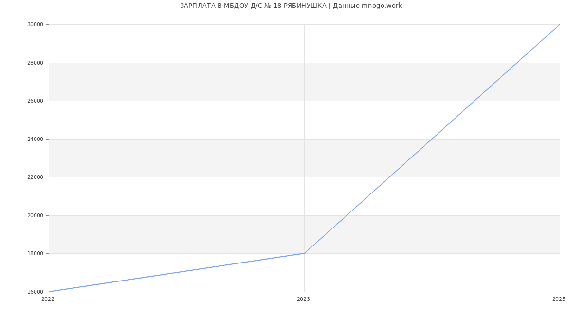This screenshot has width=584, height=316.
Task: Click the chart title mentioning mnogo.work
Action: pos(291,6)
